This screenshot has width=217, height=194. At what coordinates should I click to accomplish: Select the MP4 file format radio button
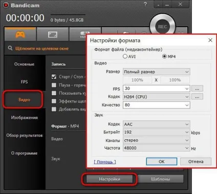click(164, 56)
